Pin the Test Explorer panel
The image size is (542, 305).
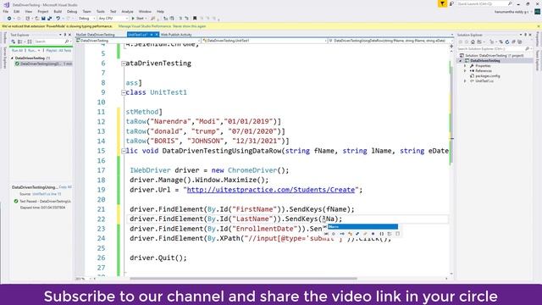64,35
